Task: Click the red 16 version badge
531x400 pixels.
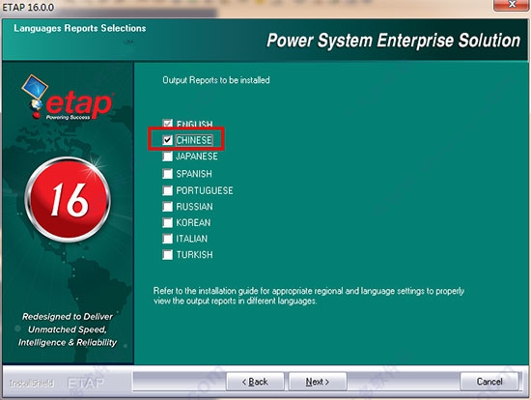Action: click(68, 199)
